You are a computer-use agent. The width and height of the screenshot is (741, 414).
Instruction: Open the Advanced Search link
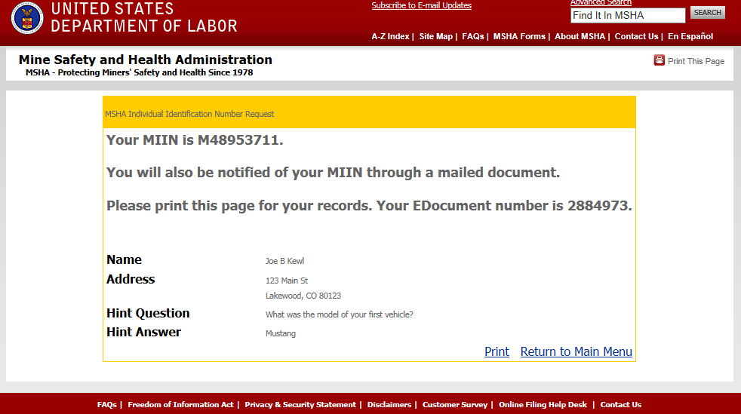(x=601, y=3)
